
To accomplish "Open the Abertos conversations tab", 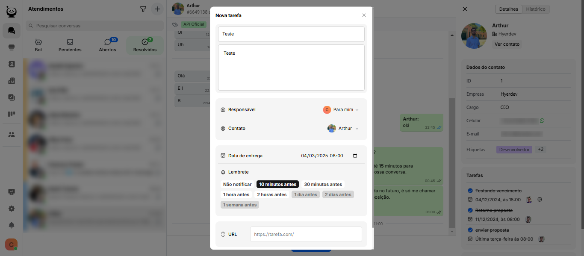I will pos(107,45).
